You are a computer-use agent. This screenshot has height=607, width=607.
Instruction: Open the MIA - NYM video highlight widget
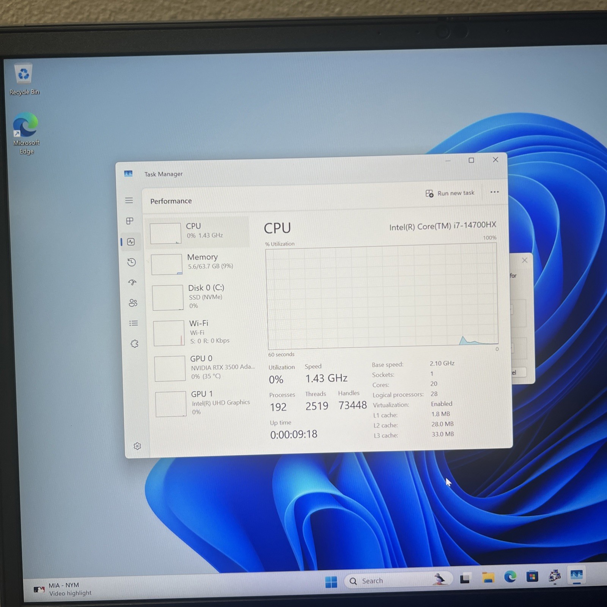(63, 589)
